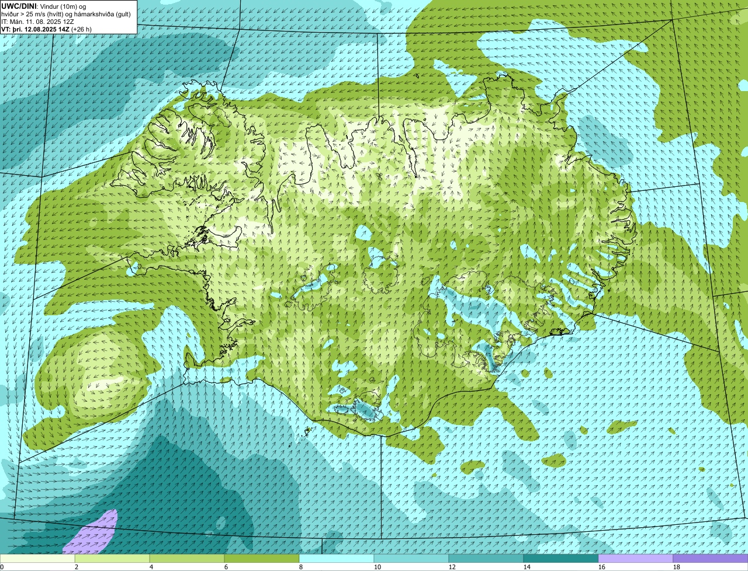The width and height of the screenshot is (748, 571).
Task: Click the 10–12 m/s turquoise legend swatch
Action: [x=411, y=559]
